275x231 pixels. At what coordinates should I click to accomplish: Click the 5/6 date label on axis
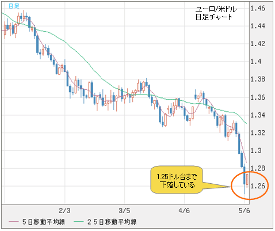click(245, 211)
